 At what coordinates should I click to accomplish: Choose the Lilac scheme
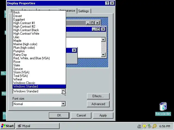coord(39,37)
